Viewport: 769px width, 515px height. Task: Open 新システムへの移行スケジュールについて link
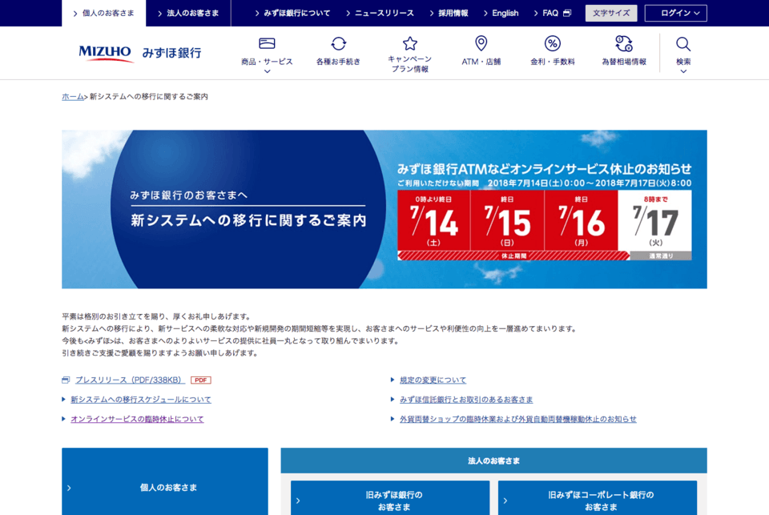click(141, 400)
